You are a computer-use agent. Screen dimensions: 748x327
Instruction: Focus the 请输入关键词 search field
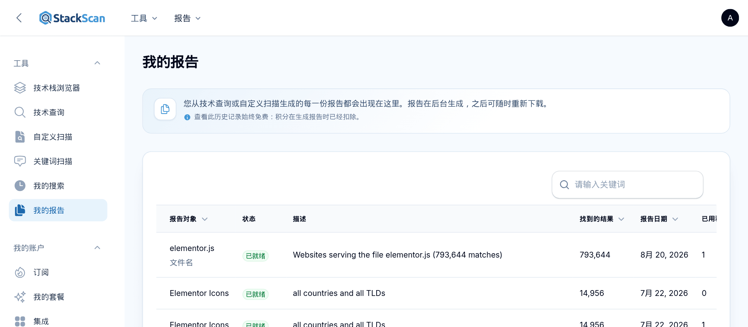[x=627, y=185]
